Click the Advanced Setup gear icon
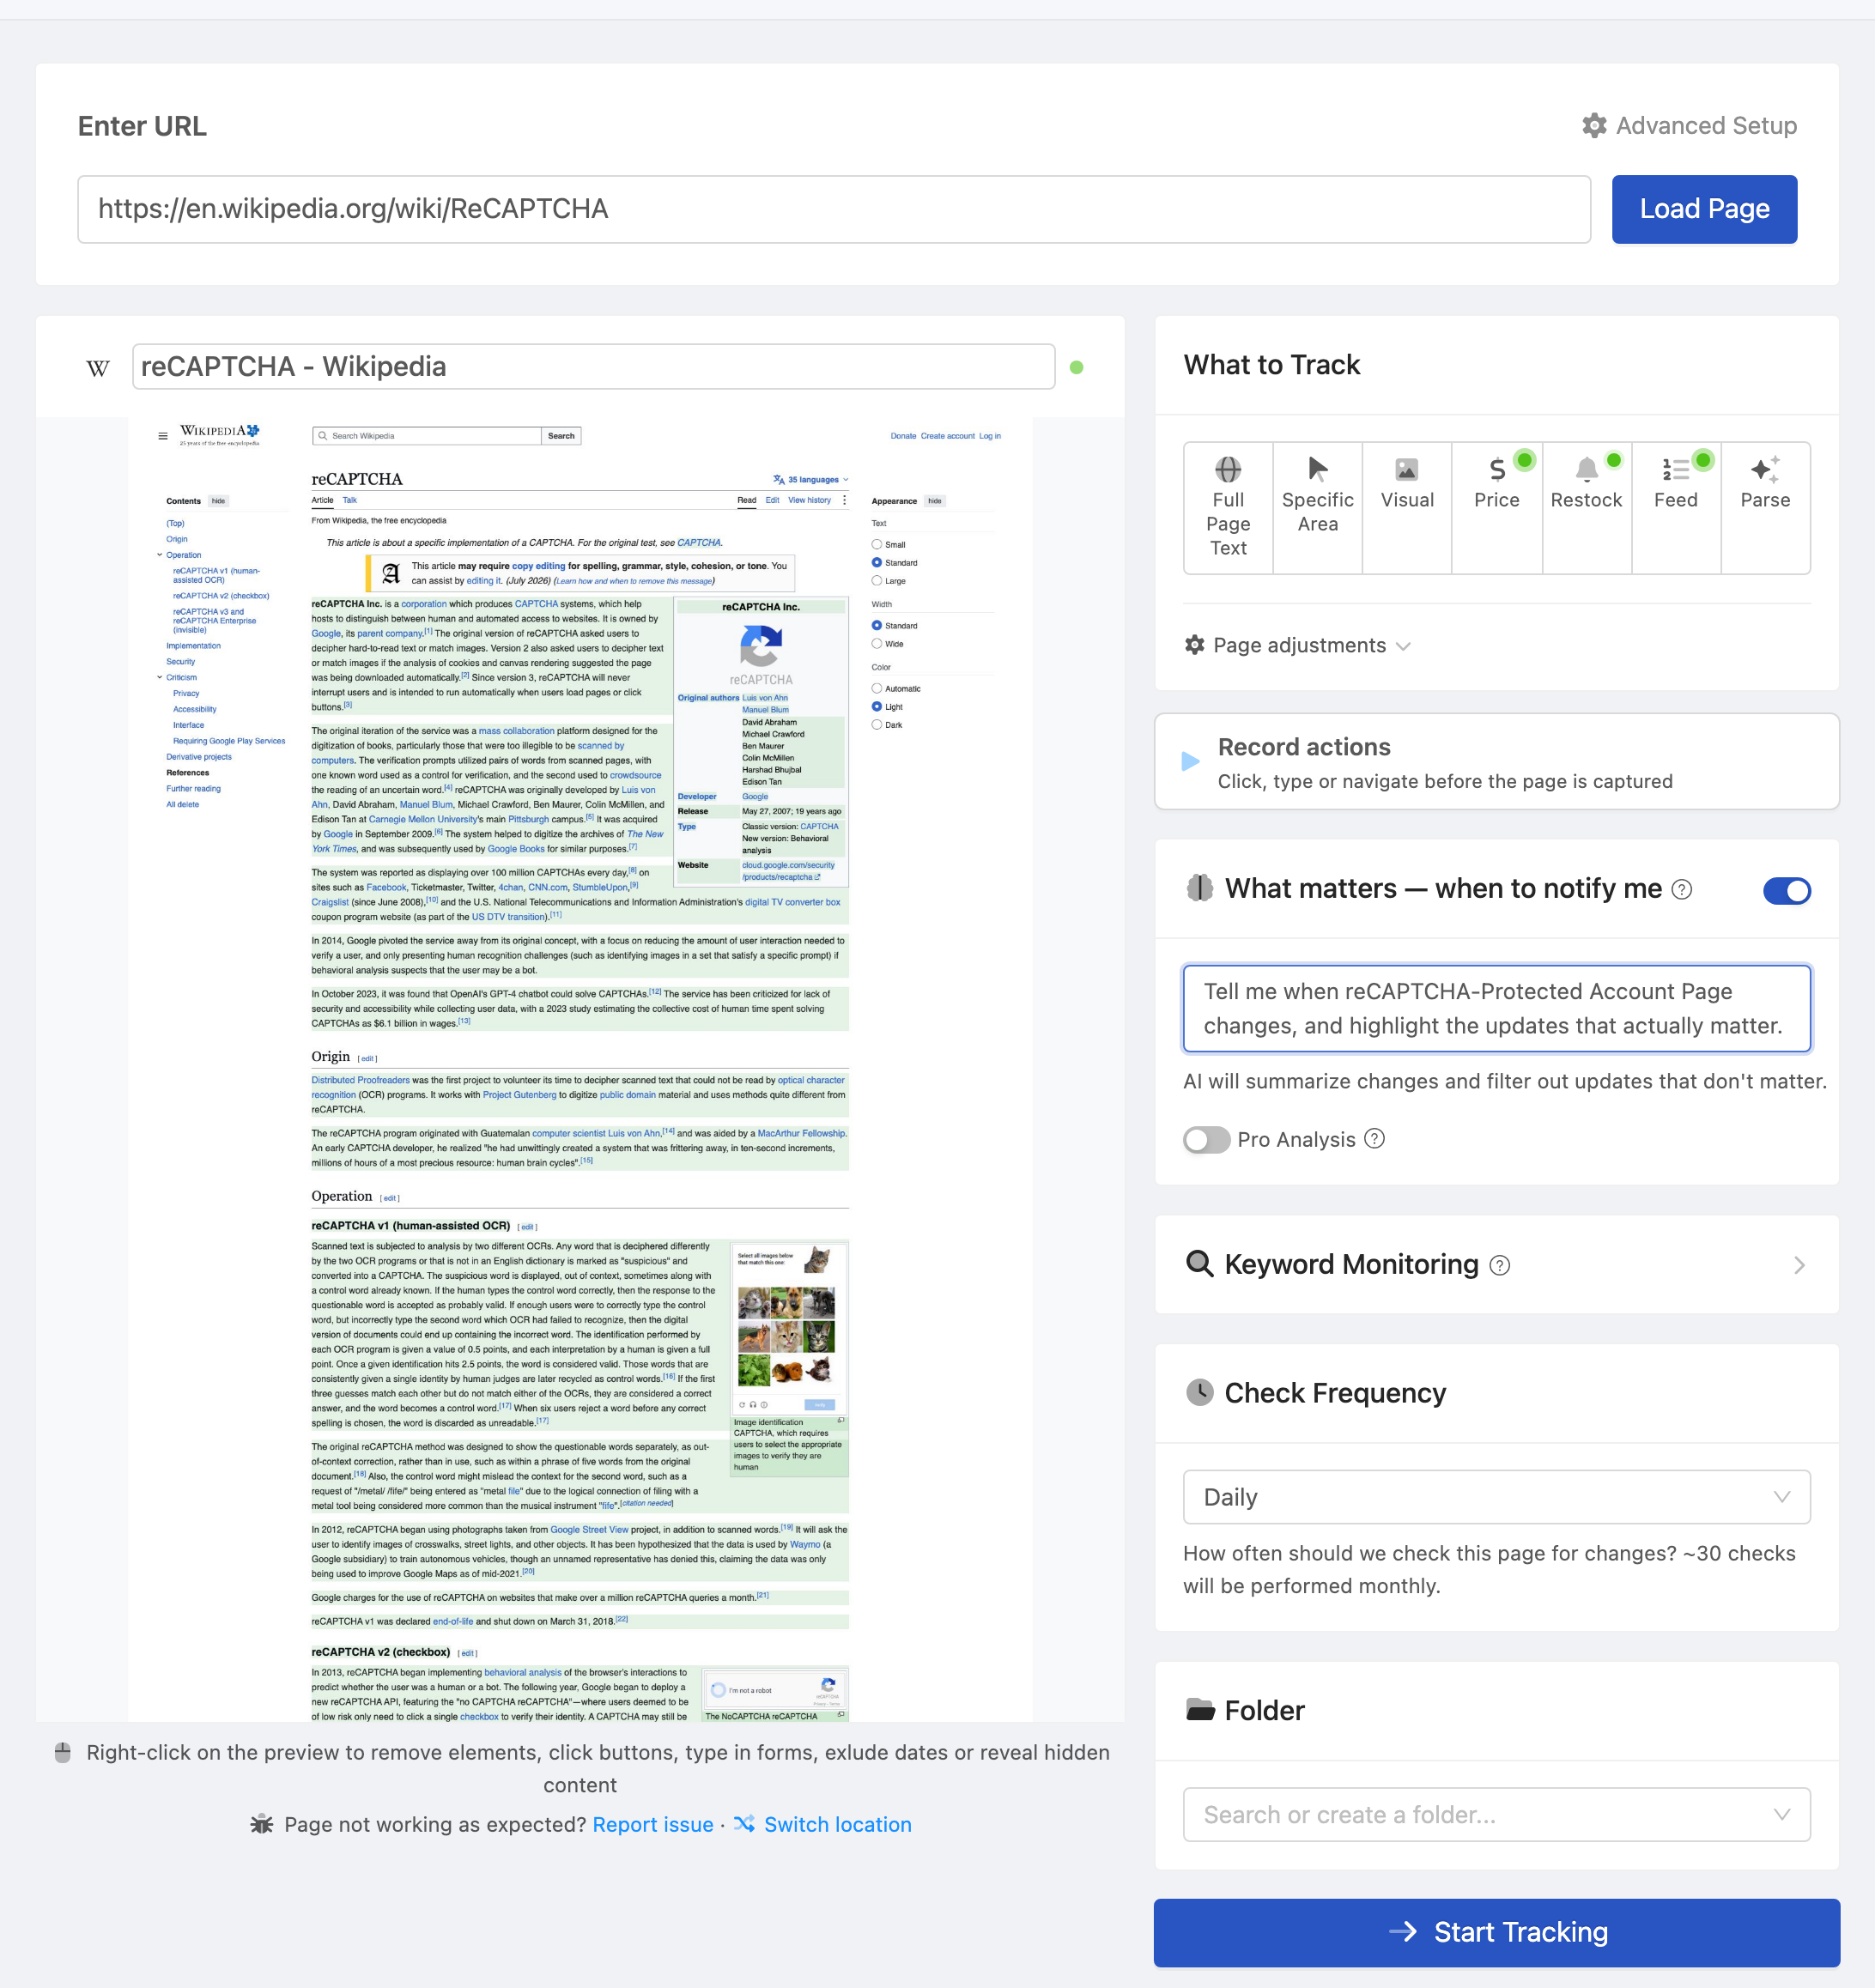Screen dimensions: 1875x1988 click(1594, 126)
